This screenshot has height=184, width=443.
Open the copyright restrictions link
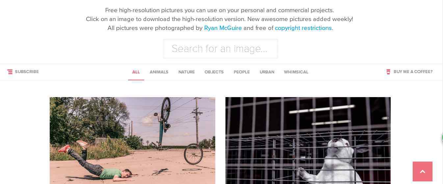click(x=303, y=28)
